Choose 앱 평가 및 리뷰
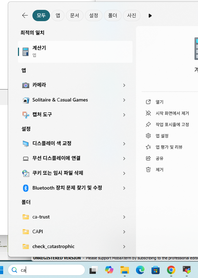The image size is (198, 278). click(x=169, y=147)
